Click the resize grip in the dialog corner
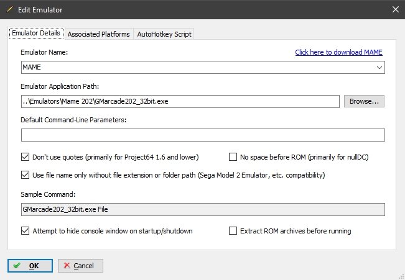The height and width of the screenshot is (280, 405). [x=402, y=277]
